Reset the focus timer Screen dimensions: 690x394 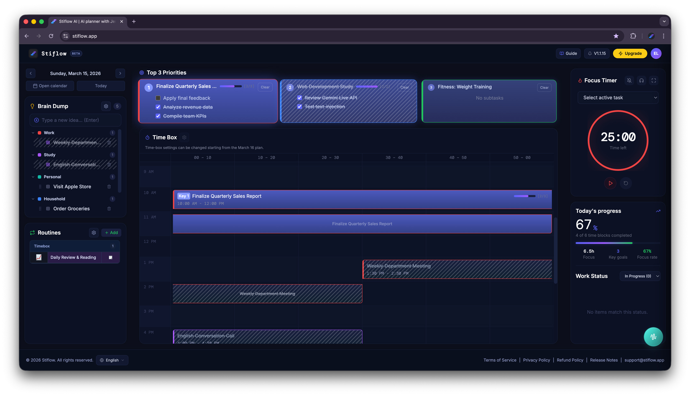626,183
